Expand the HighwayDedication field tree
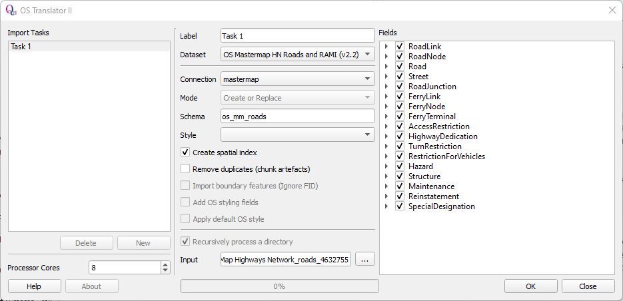623x301 pixels. click(386, 137)
